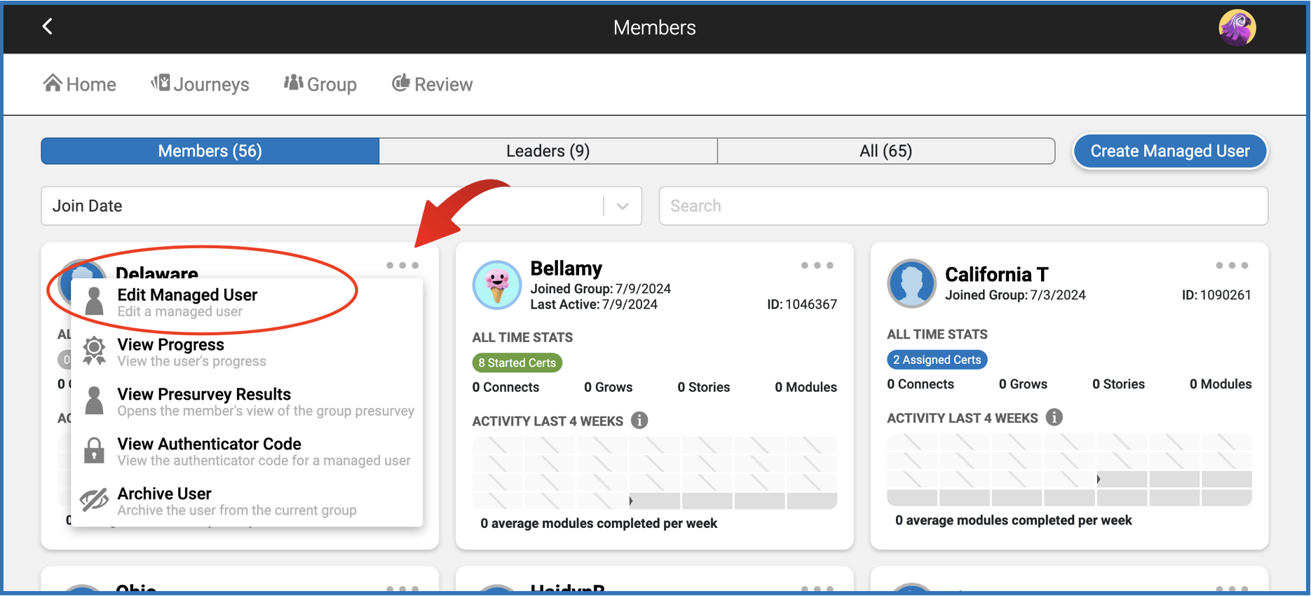Go to Journeys in the navigation bar
Screen dimensions: 1311x596
pyautogui.click(x=201, y=84)
